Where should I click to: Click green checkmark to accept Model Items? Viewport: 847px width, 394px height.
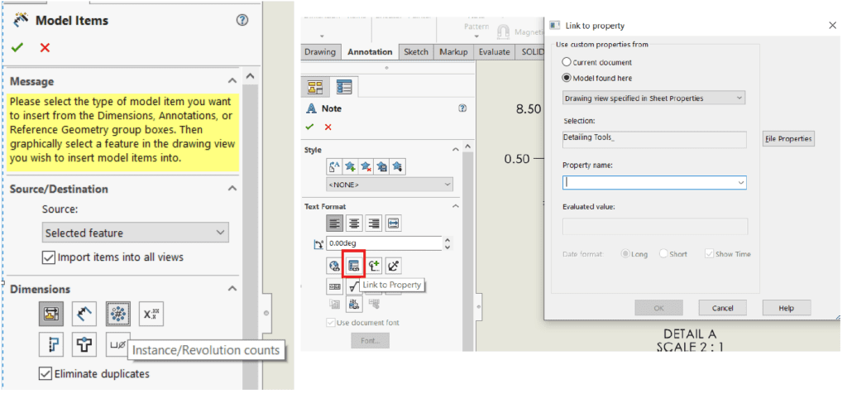click(17, 48)
